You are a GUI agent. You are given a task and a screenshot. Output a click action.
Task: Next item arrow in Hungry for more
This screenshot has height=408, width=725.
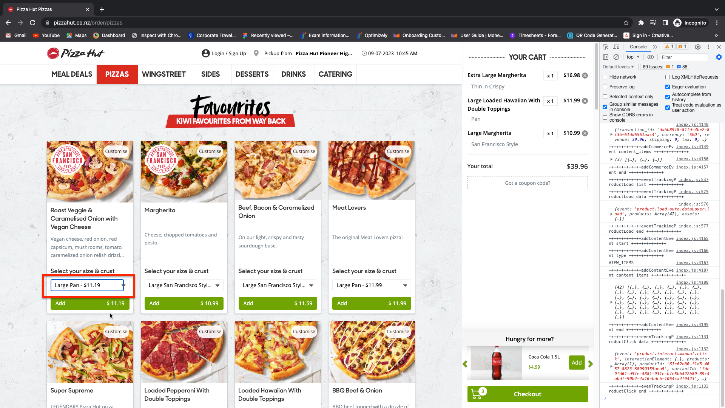(591, 364)
